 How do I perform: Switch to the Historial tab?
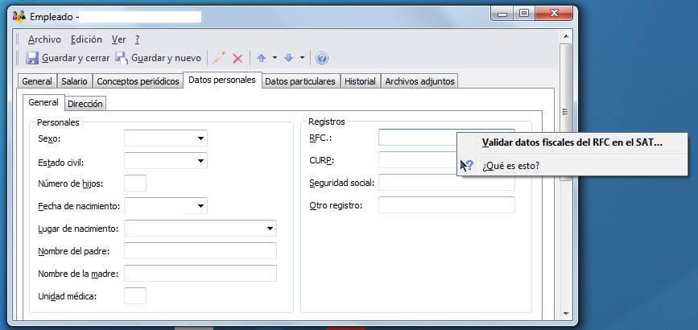tap(360, 81)
